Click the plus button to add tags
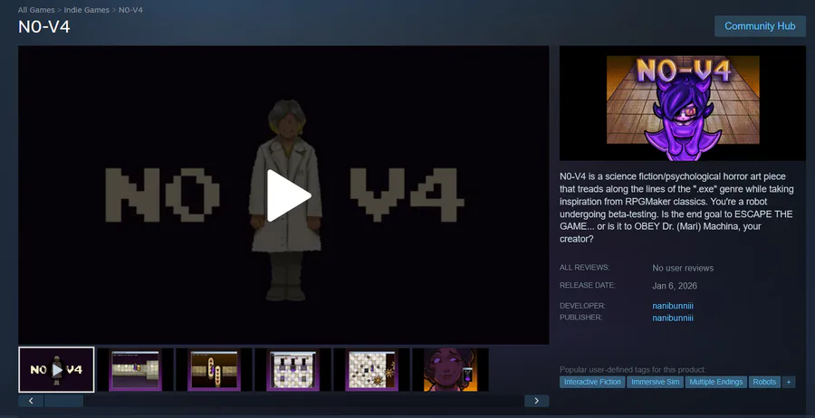 [x=789, y=382]
